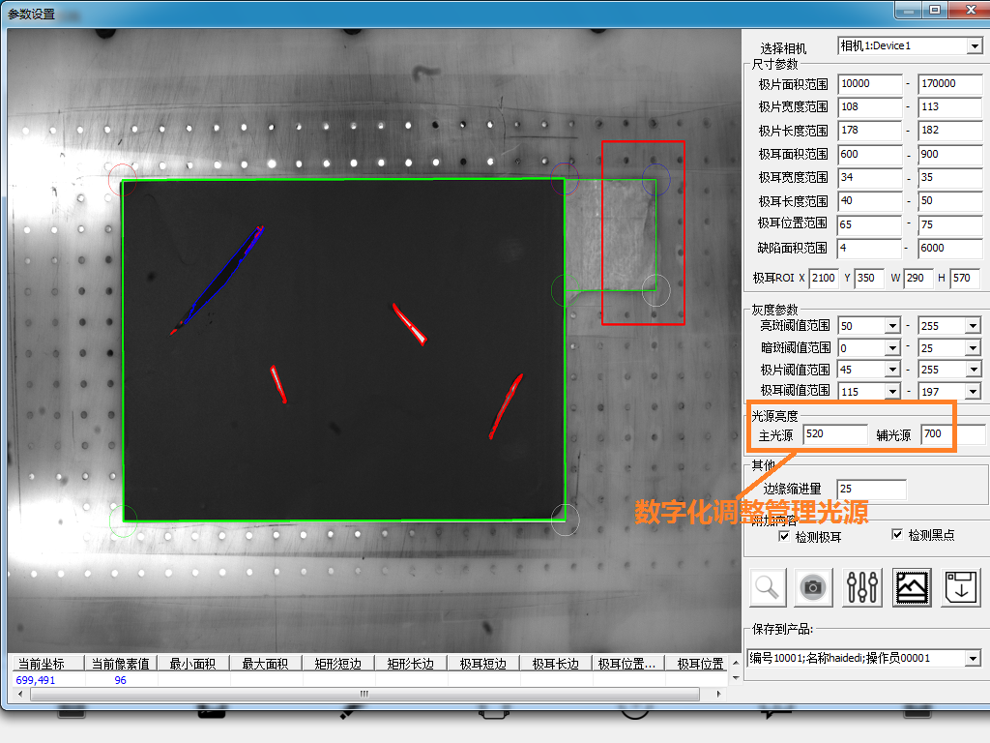
Task: Open the 保存到产品 product dropdown
Action: pyautogui.click(x=973, y=659)
